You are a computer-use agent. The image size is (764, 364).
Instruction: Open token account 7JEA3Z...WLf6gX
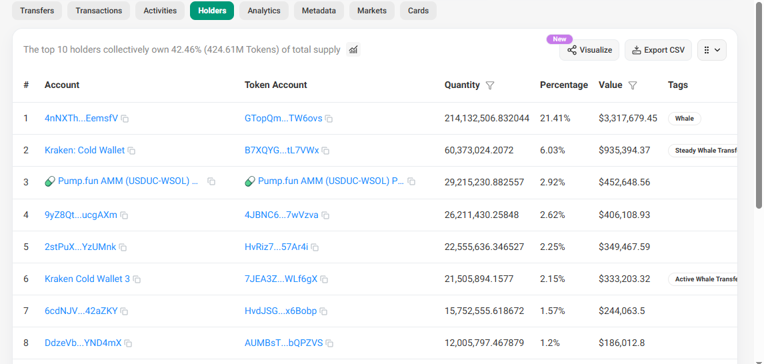[x=281, y=279]
